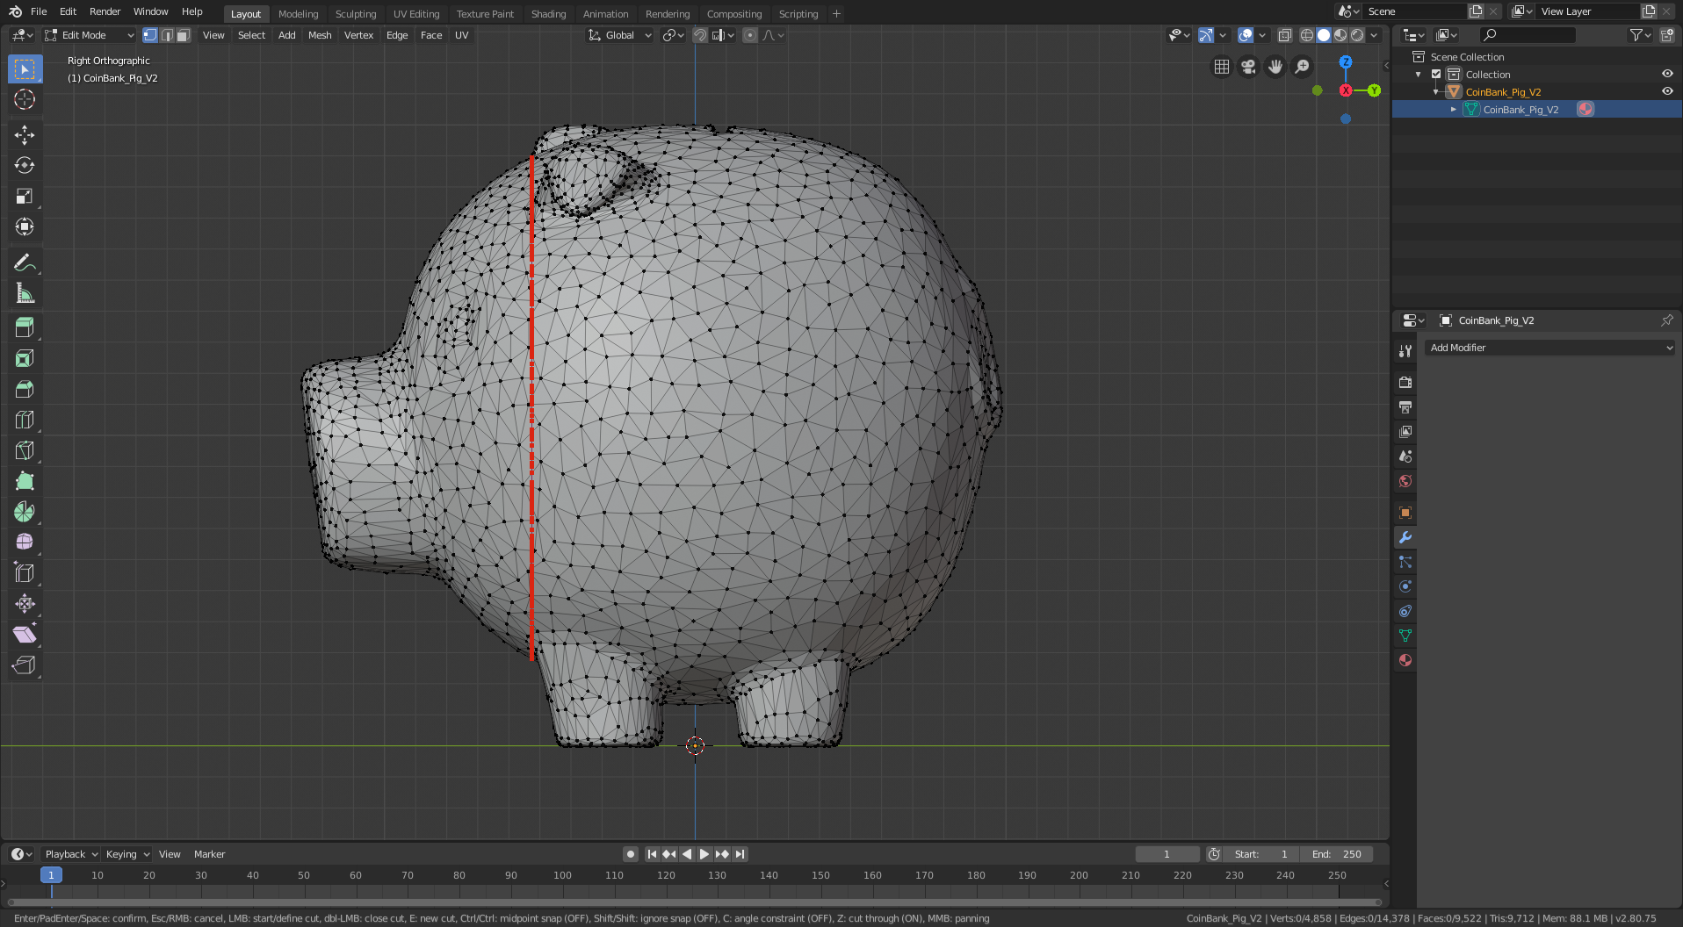Open the Edit Mode dropdown
Screen dimensions: 1683x927
[90, 35]
